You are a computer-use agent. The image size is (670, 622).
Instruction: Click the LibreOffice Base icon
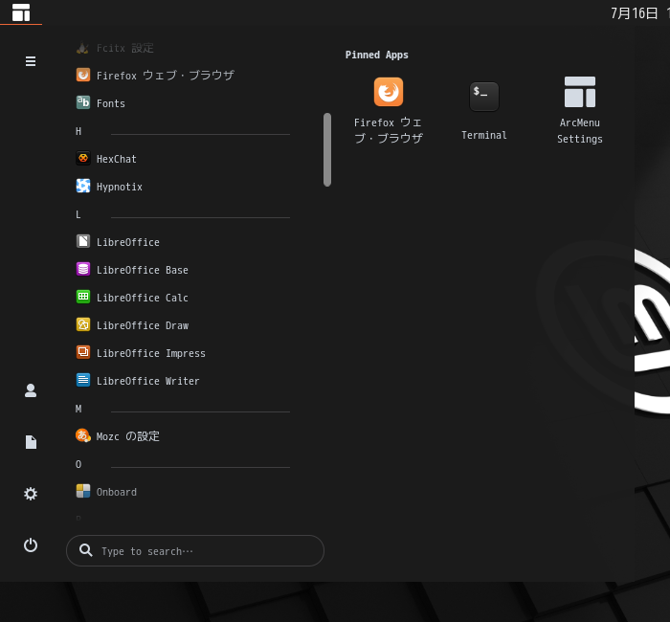[83, 269]
